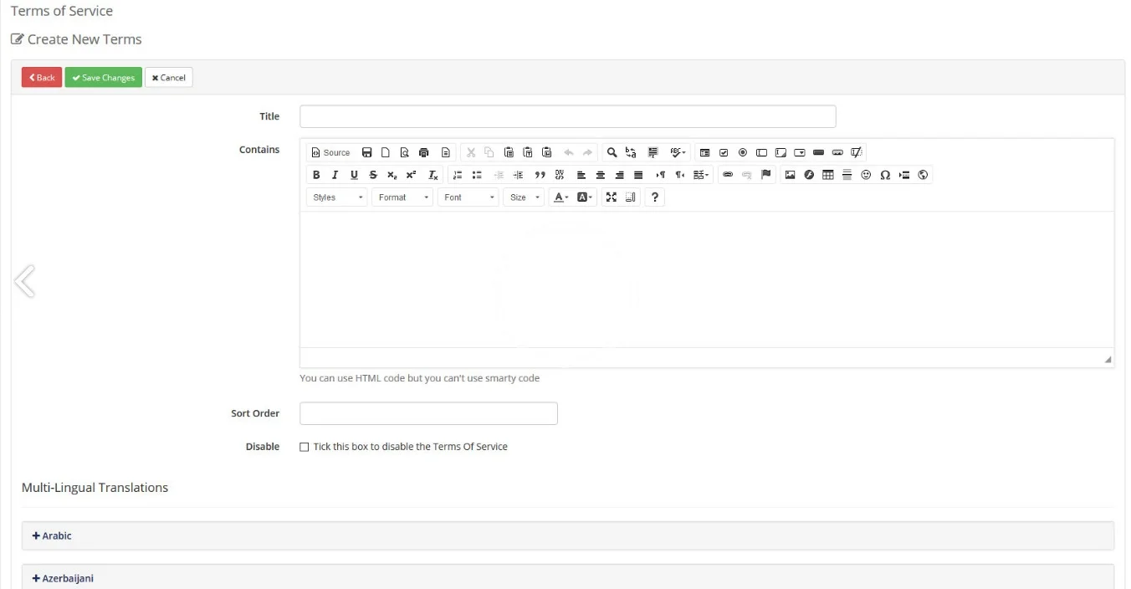Click the green Save Changes button
The height and width of the screenshot is (589, 1131).
pos(104,78)
